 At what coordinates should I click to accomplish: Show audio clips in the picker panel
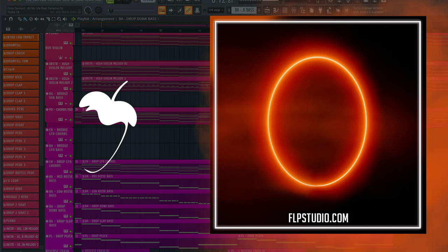pos(21,29)
